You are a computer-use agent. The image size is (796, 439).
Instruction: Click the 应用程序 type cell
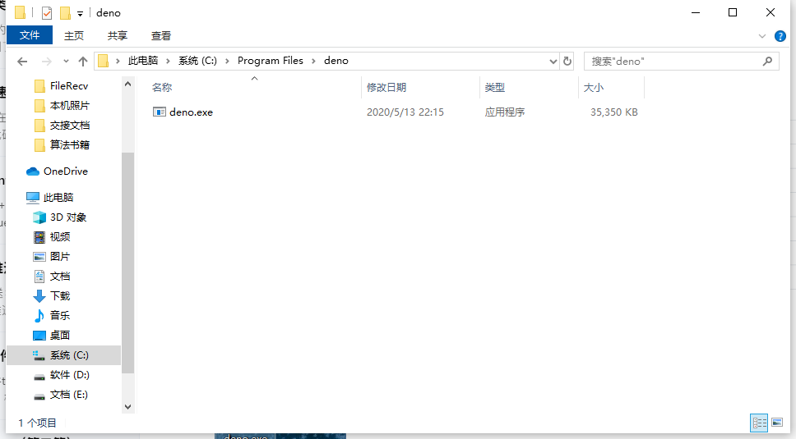[x=505, y=112]
